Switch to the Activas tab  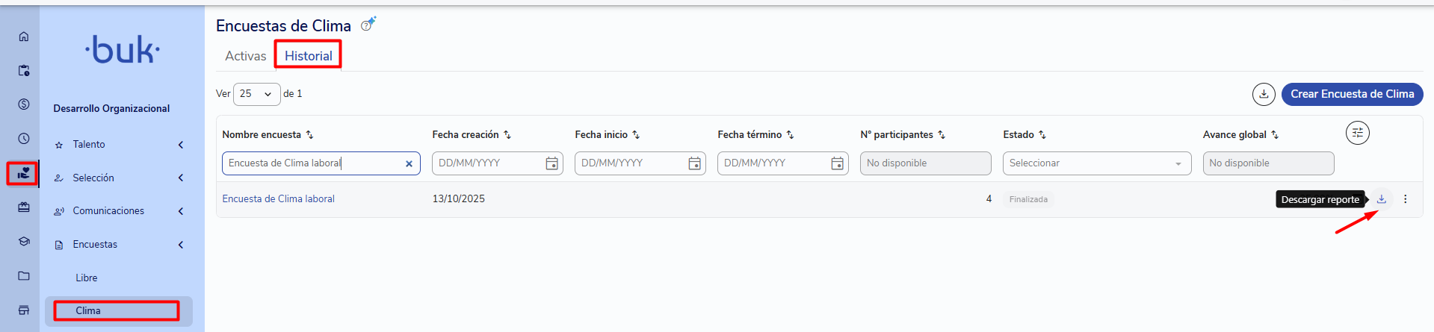tap(245, 56)
